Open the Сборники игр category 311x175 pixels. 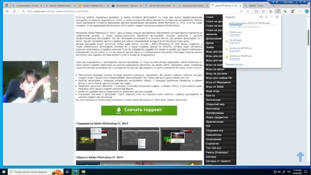click(214, 131)
